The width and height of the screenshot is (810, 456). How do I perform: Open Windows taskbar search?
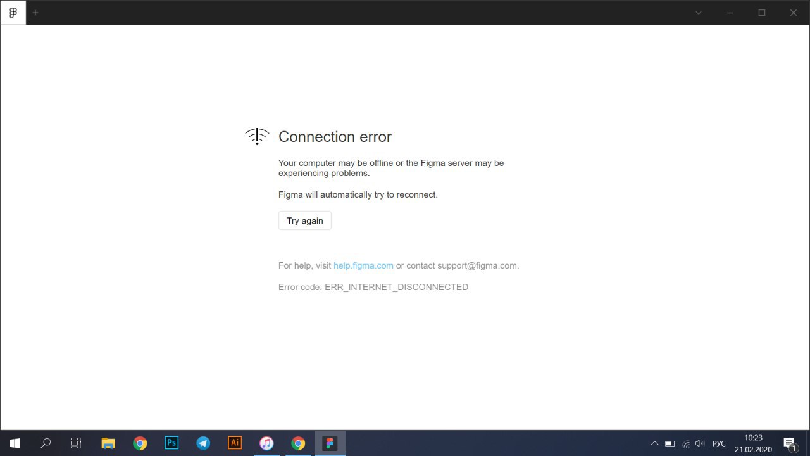46,443
